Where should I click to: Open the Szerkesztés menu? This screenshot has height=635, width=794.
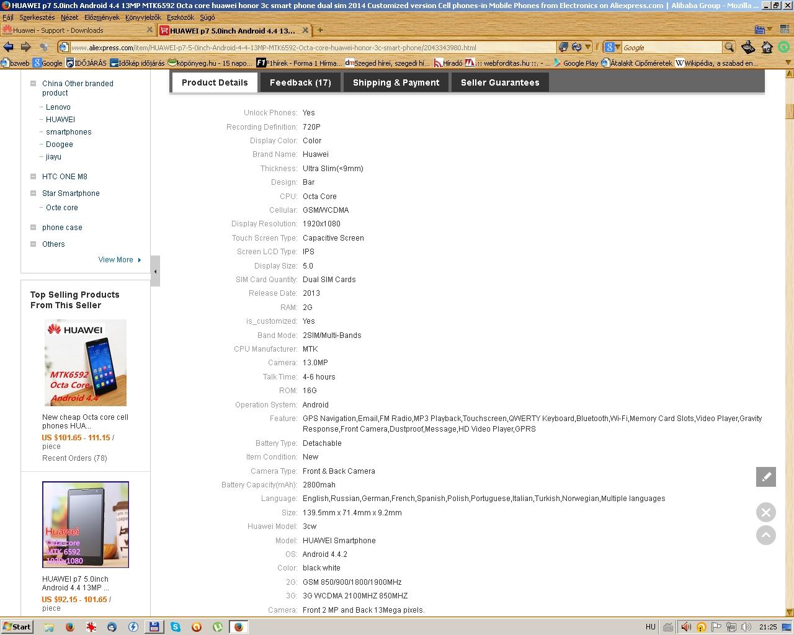(37, 17)
